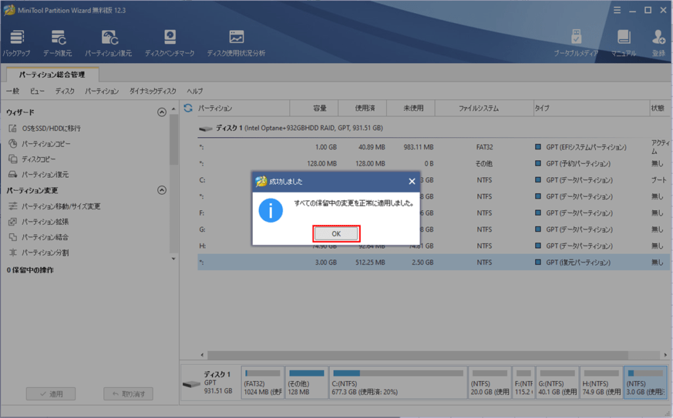673x418 pixels.
Task: Collapse the パーティション変更 section
Action: coord(162,190)
